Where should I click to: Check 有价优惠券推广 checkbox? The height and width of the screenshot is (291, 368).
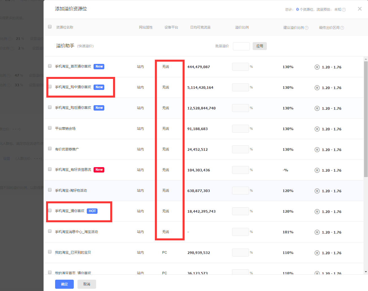click(x=50, y=148)
